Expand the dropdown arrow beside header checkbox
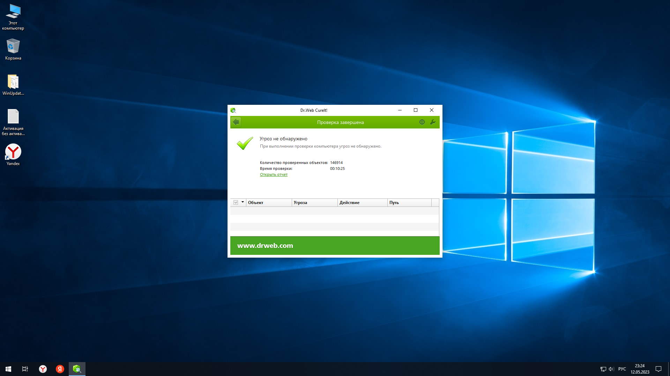The image size is (670, 376). coord(243,202)
